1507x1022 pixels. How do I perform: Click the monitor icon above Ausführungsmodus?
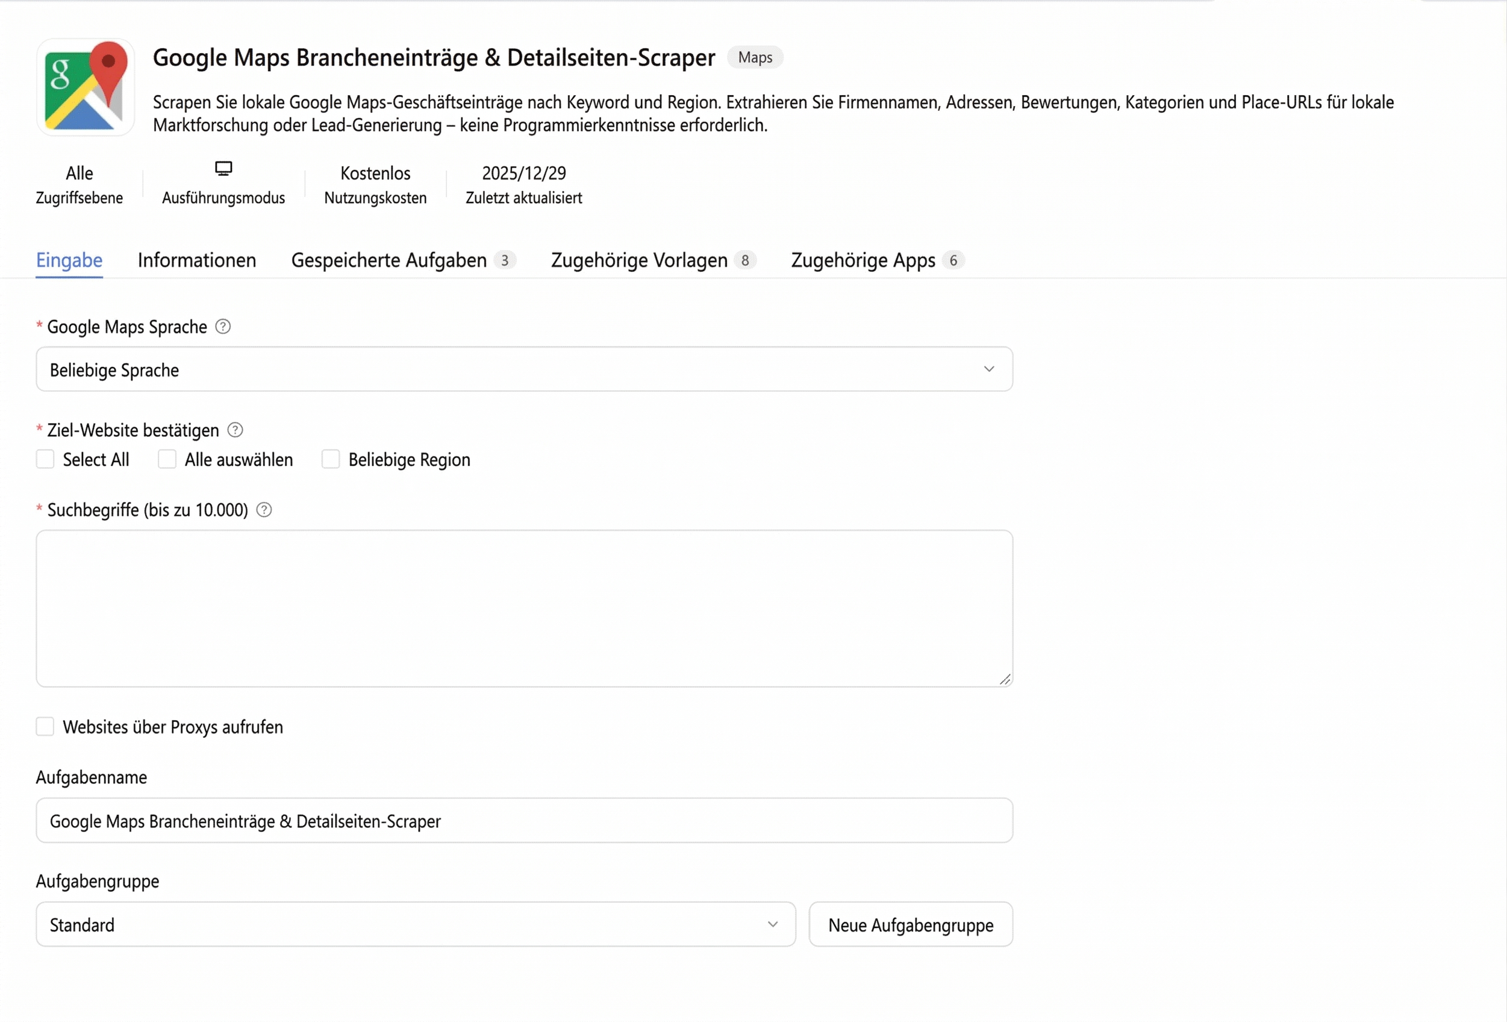223,168
